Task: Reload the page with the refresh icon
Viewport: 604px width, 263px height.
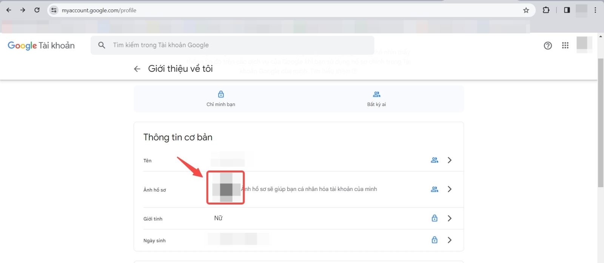Action: point(37,10)
